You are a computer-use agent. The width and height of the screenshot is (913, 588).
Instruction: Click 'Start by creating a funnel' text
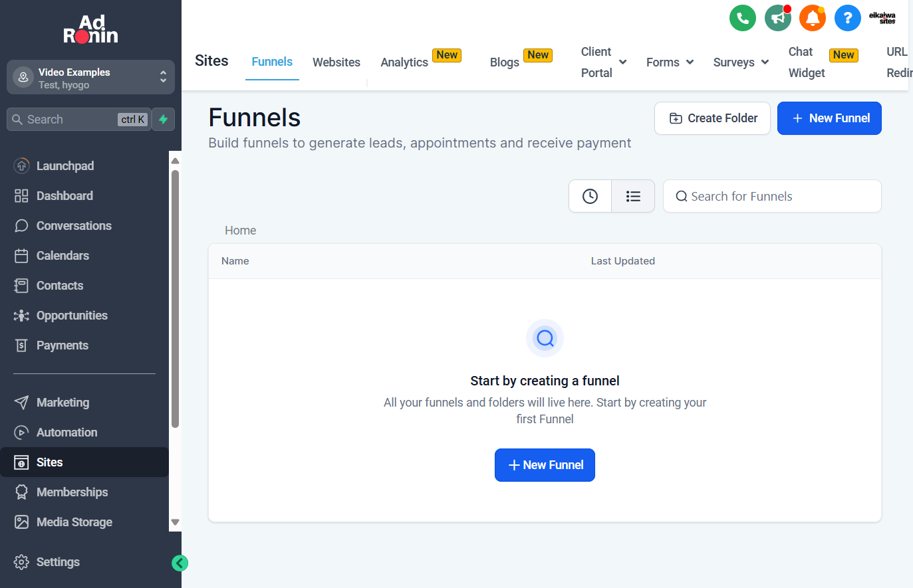coord(545,381)
